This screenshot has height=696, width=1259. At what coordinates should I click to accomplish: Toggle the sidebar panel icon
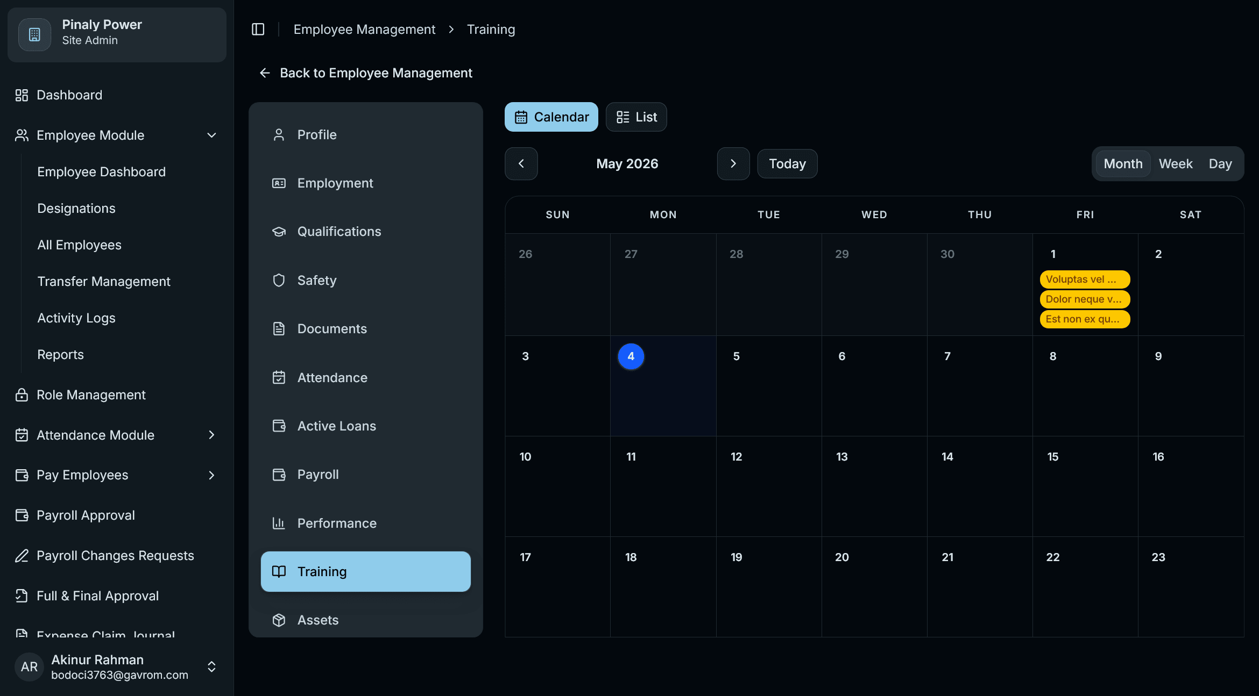(258, 30)
